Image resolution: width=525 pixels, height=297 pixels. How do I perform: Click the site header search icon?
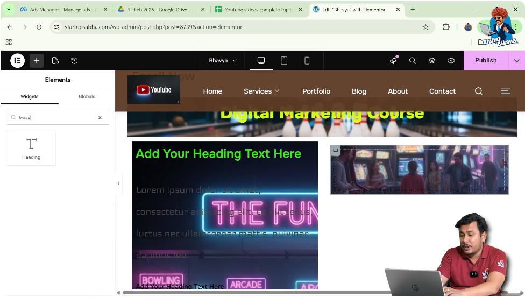pos(478,91)
